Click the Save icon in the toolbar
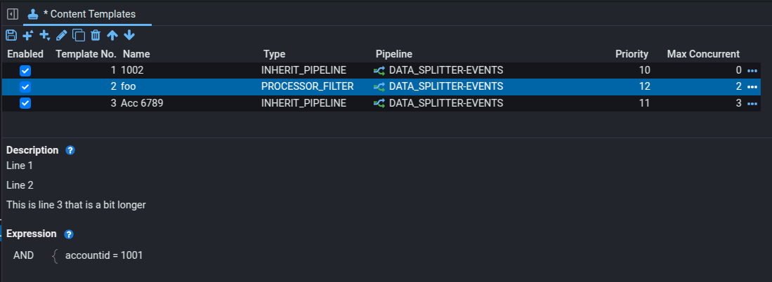The height and width of the screenshot is (282, 772). 11,35
